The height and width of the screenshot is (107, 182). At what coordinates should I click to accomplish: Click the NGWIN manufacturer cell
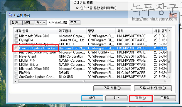pyautogui.click(x=64, y=73)
